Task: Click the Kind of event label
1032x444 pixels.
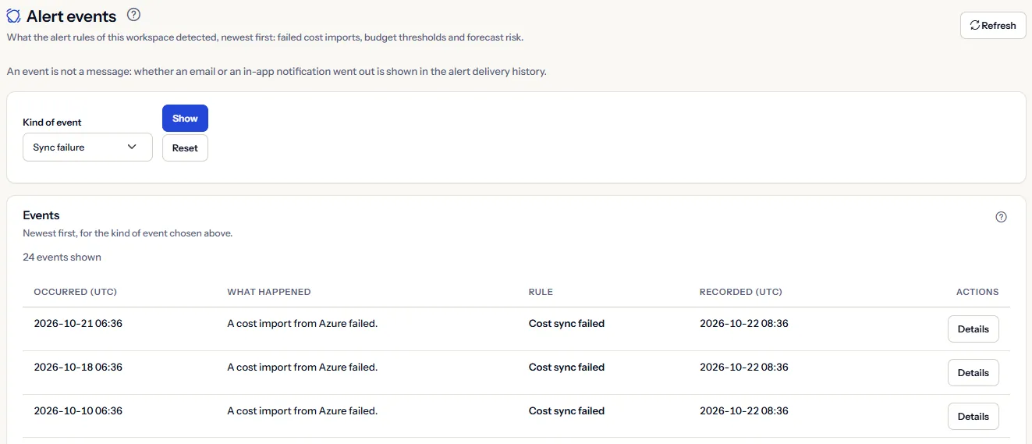Action: 52,123
